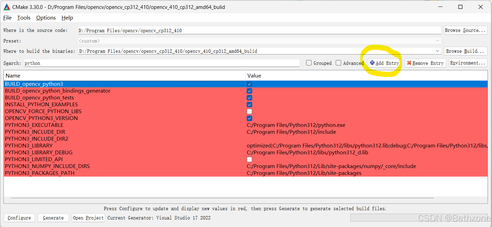The width and height of the screenshot is (492, 227).
Task: Click the Lib/site-packages value of PYTHON3_PACKAGES_PATH
Action: click(x=304, y=173)
